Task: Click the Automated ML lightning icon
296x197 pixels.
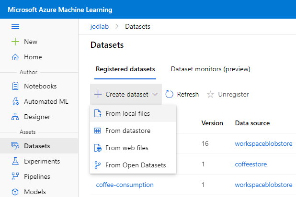Action: (15, 102)
